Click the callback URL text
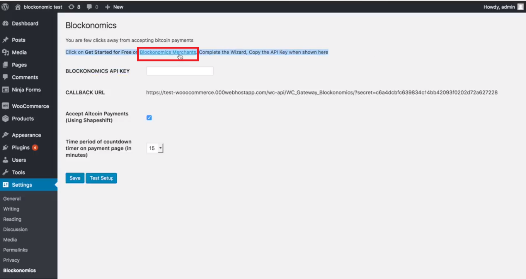The width and height of the screenshot is (526, 279). click(322, 93)
